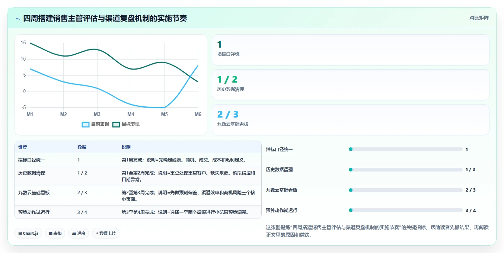Click the lightning icon beside the title
The height and width of the screenshot is (253, 504).
click(17, 18)
